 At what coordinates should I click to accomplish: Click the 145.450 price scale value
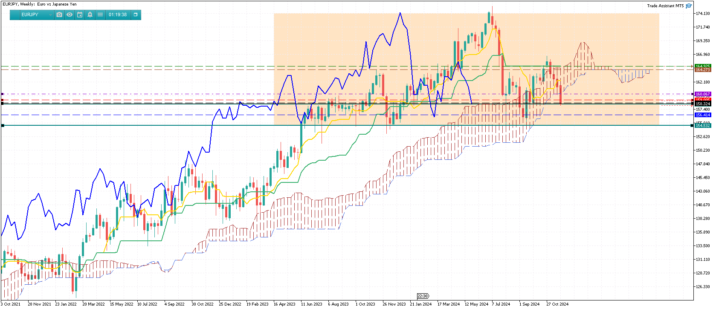703,178
